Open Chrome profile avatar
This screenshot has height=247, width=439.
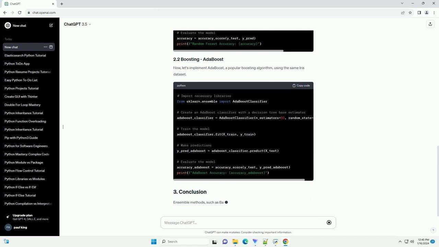click(427, 13)
